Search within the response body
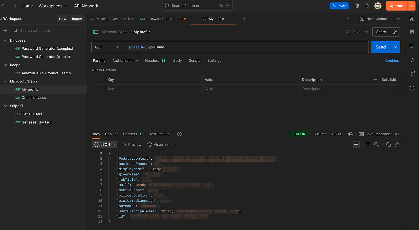419x230 pixels. (376, 145)
